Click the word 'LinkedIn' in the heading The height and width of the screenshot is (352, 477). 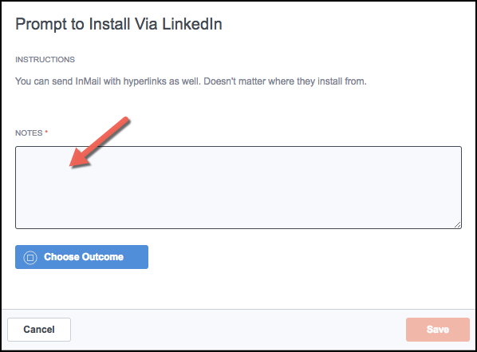[192, 24]
